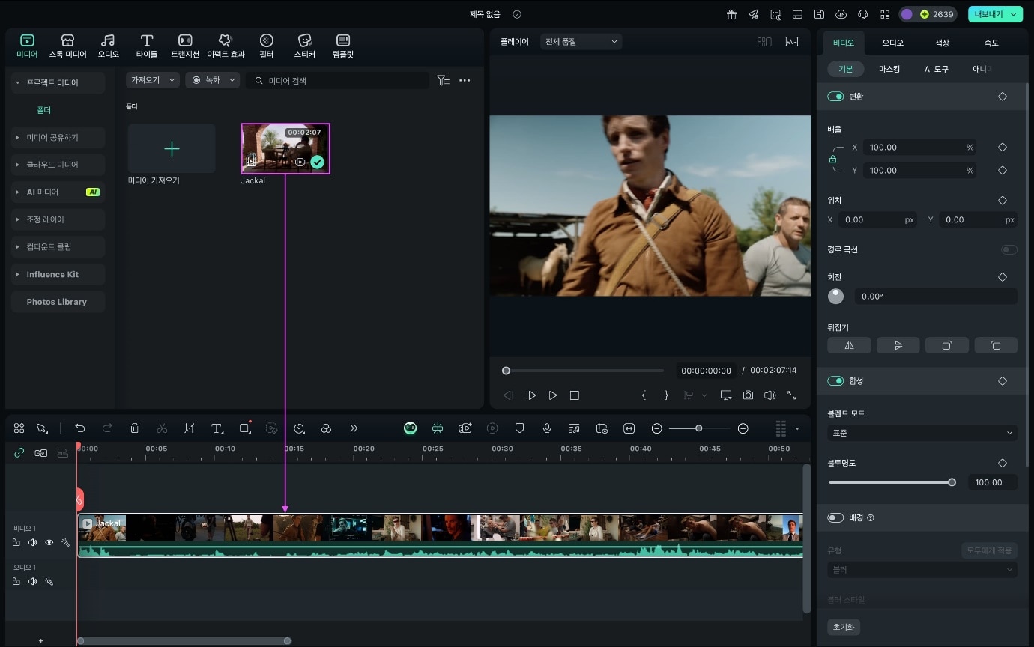Open the Stickers panel

pyautogui.click(x=304, y=46)
